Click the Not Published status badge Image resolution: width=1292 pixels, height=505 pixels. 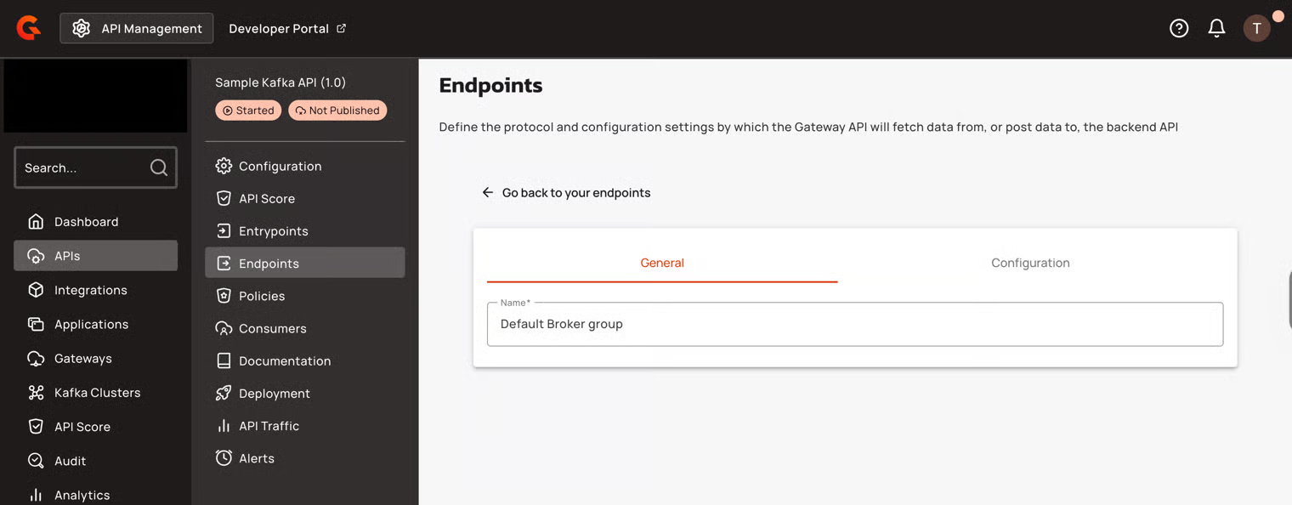[x=337, y=111]
